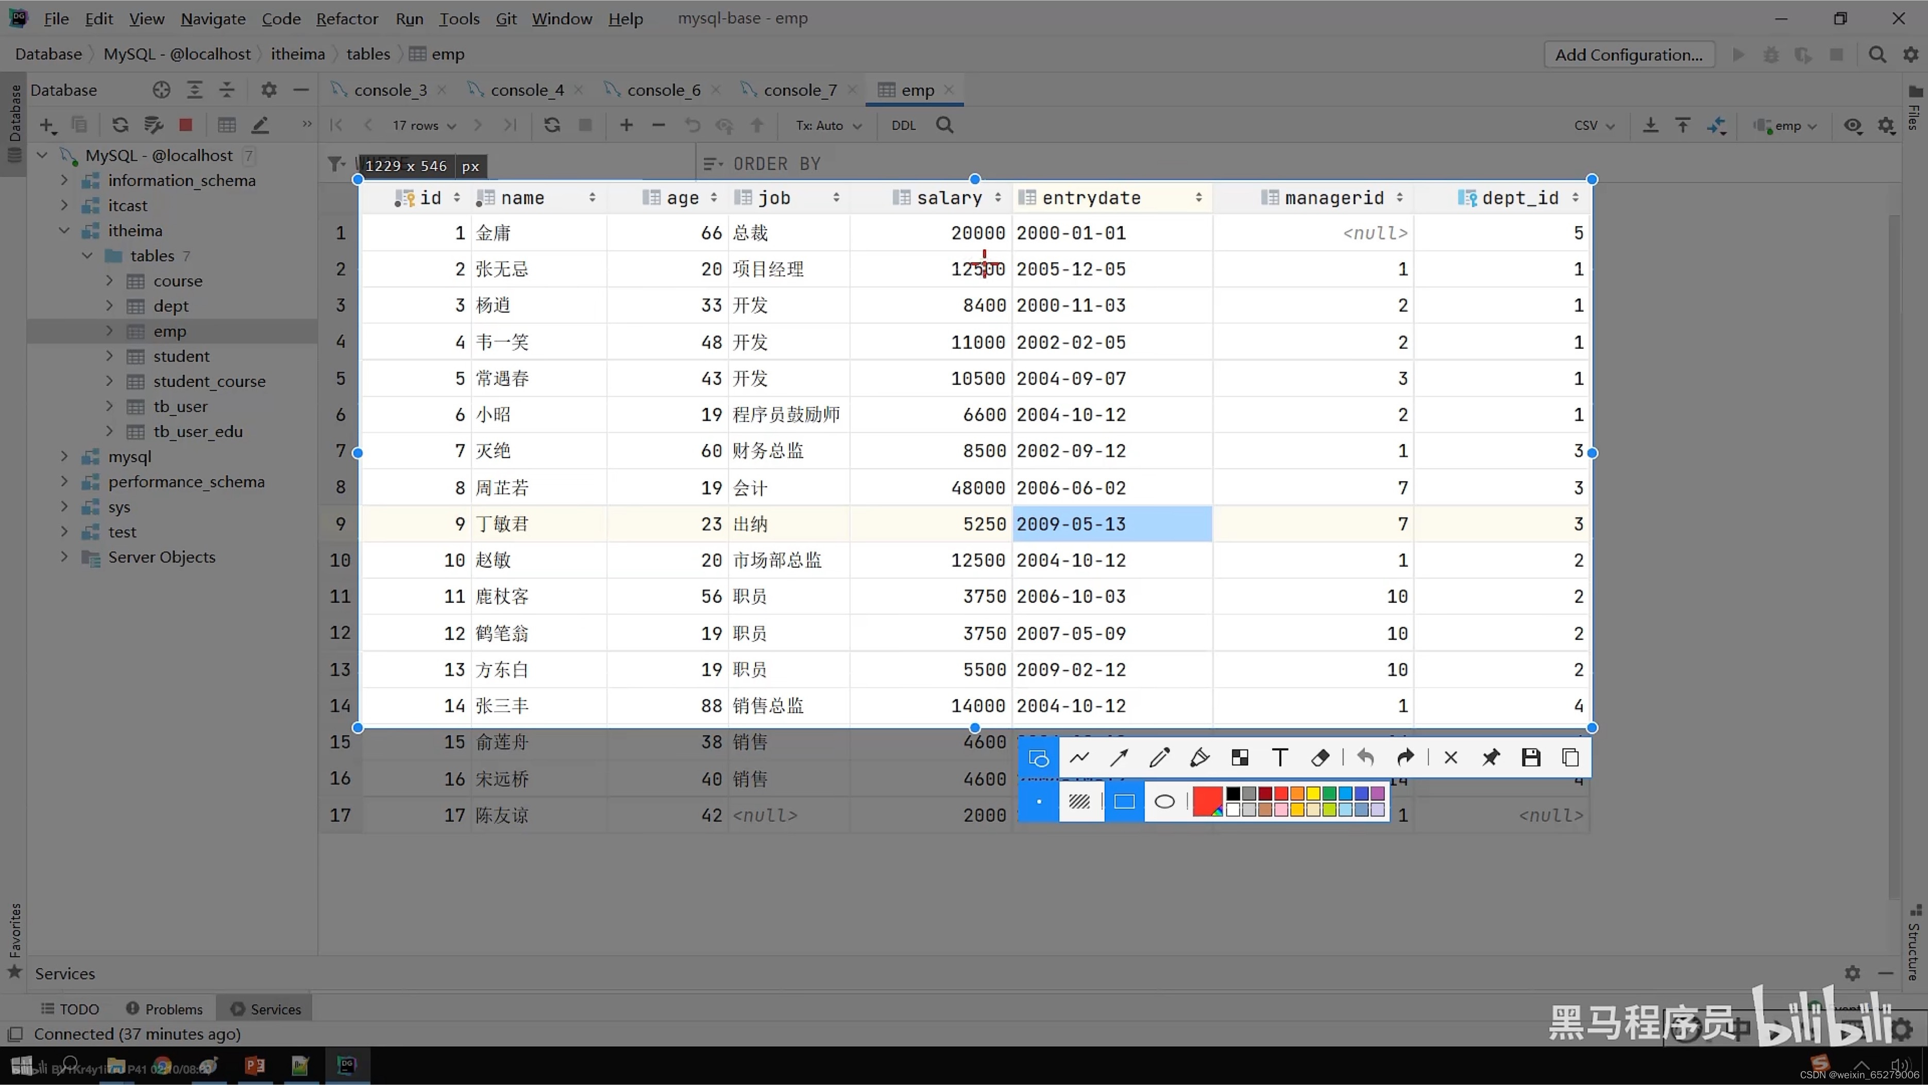
Task: Select the arrow annotation tool
Action: pos(1119,758)
